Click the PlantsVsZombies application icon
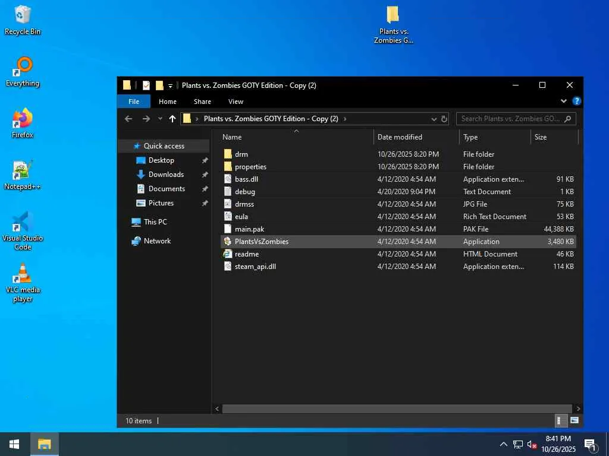 coord(228,242)
